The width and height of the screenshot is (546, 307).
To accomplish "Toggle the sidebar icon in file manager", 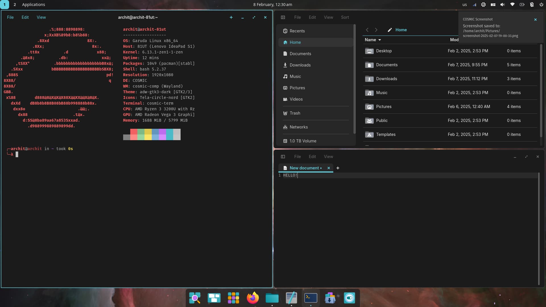I will [x=283, y=17].
